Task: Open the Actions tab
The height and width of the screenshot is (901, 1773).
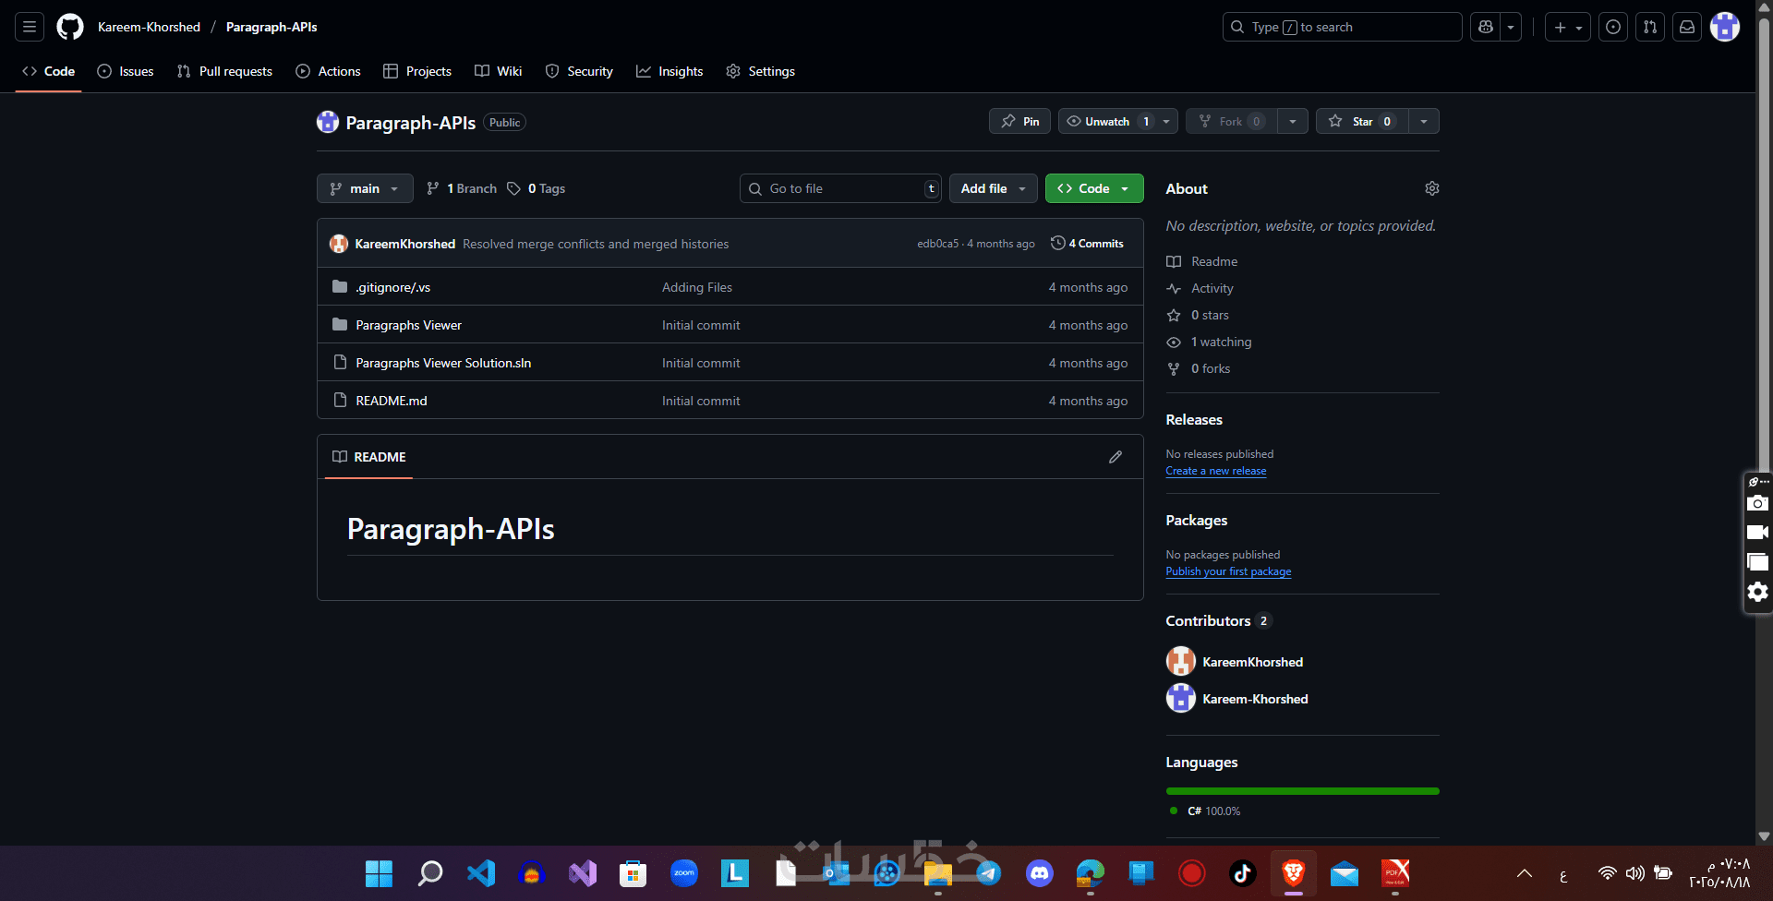Action: [x=328, y=71]
